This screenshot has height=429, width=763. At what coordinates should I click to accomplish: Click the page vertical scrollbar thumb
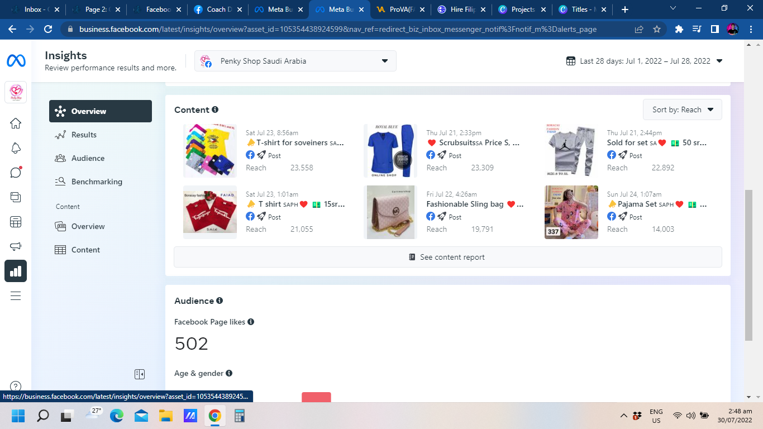[748, 265]
